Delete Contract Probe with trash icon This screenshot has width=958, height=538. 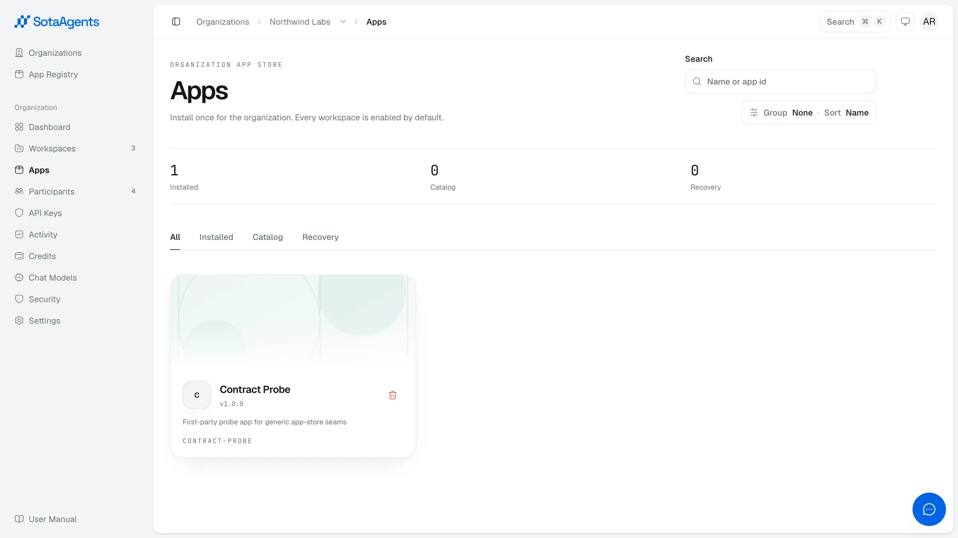tap(393, 395)
